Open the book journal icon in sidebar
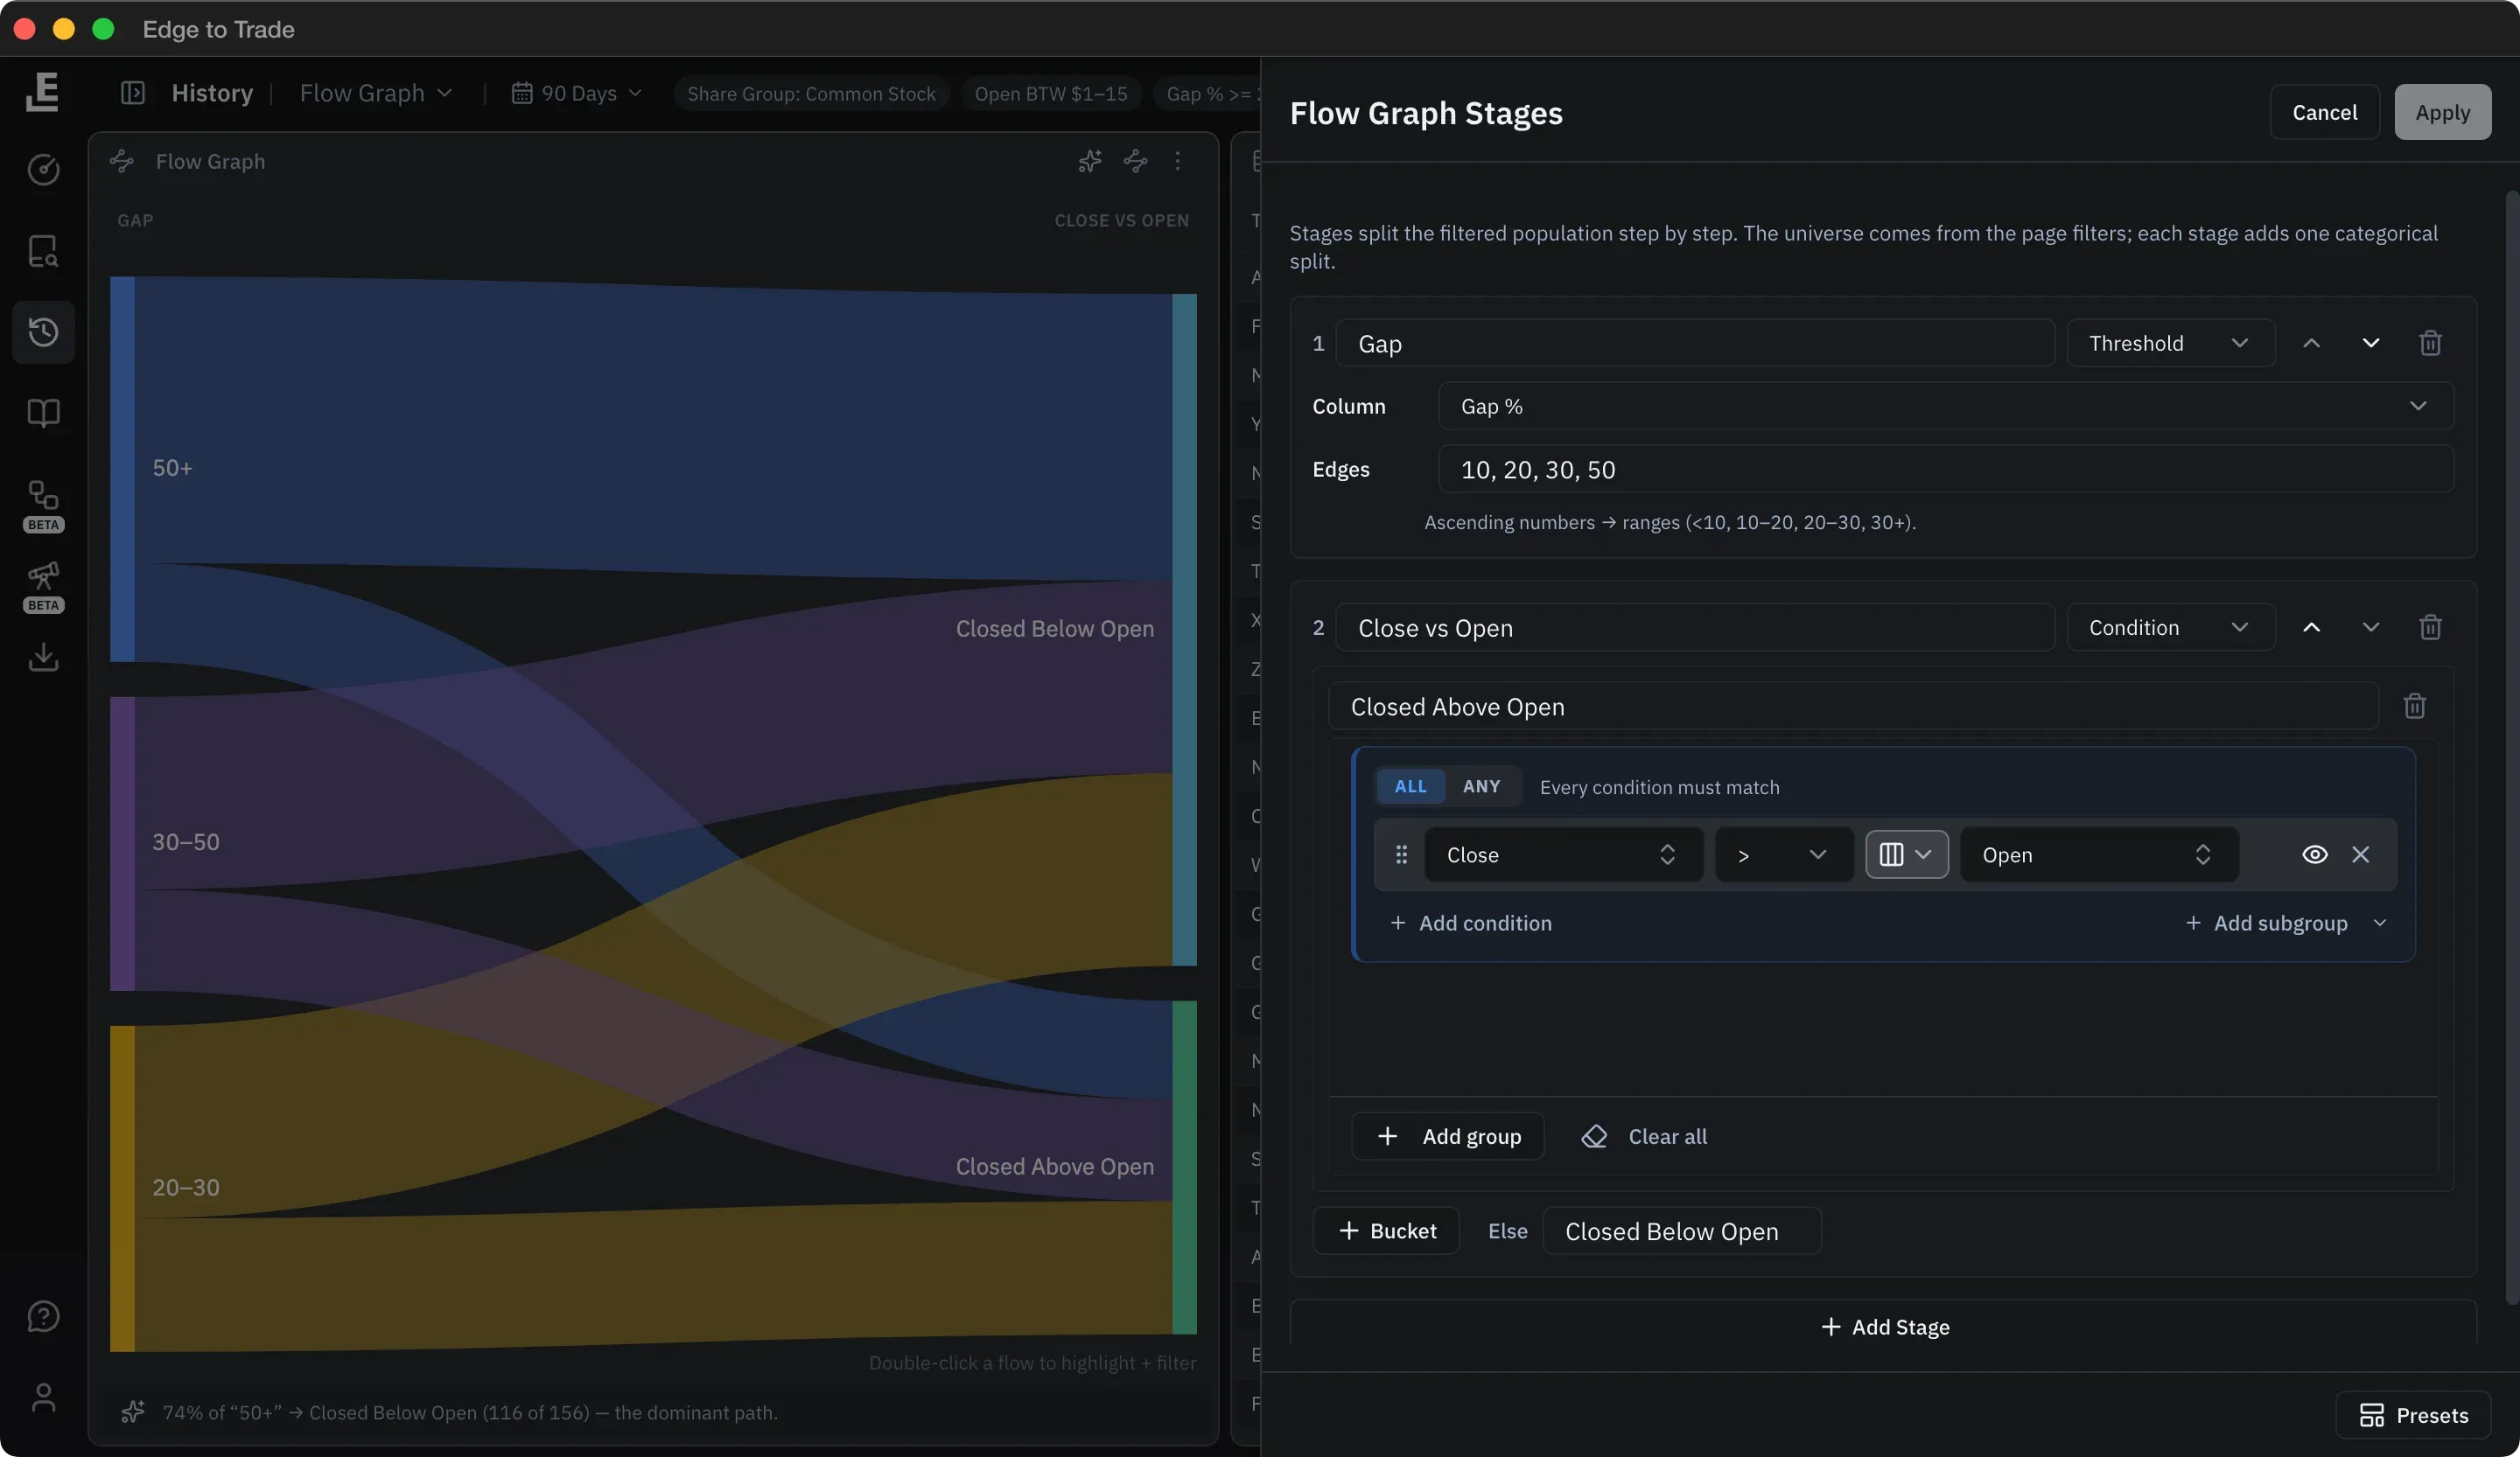Viewport: 2520px width, 1457px height. [x=43, y=413]
